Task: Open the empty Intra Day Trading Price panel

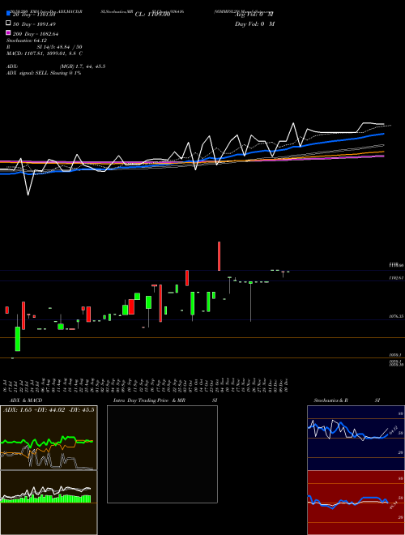Action: 162,454
